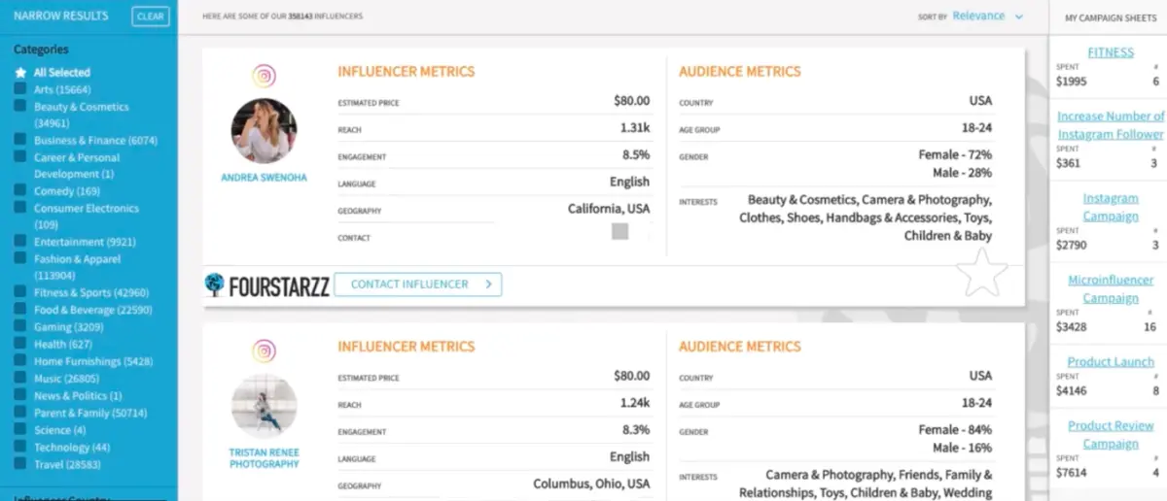Open the Microinfluencer Campaign sheet
The width and height of the screenshot is (1167, 501).
click(1110, 288)
